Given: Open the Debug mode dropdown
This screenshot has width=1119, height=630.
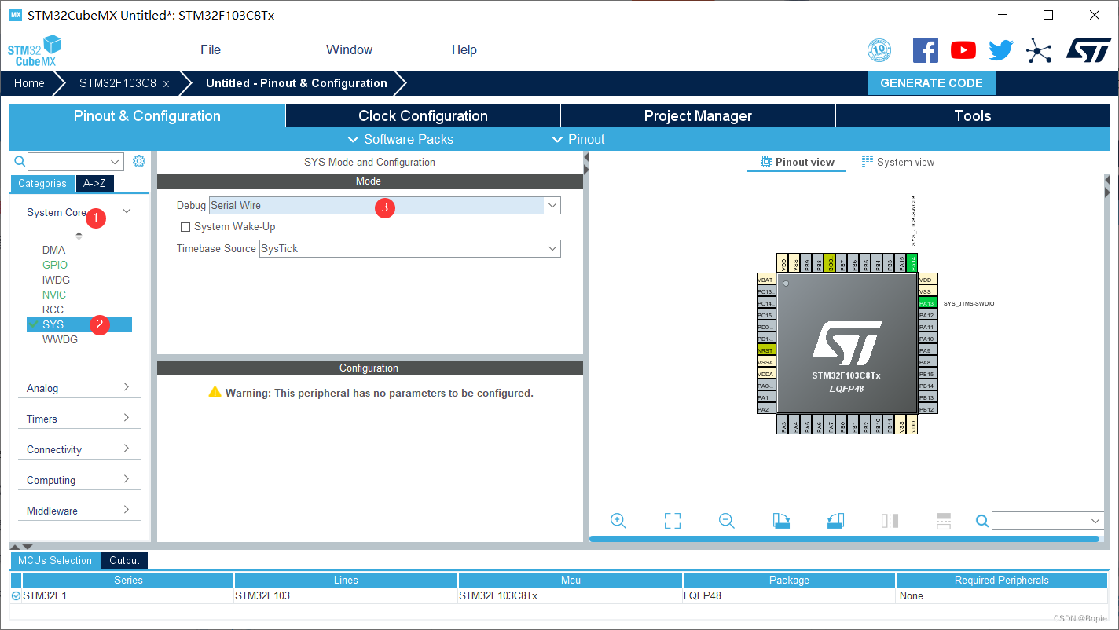Looking at the screenshot, I should point(552,205).
